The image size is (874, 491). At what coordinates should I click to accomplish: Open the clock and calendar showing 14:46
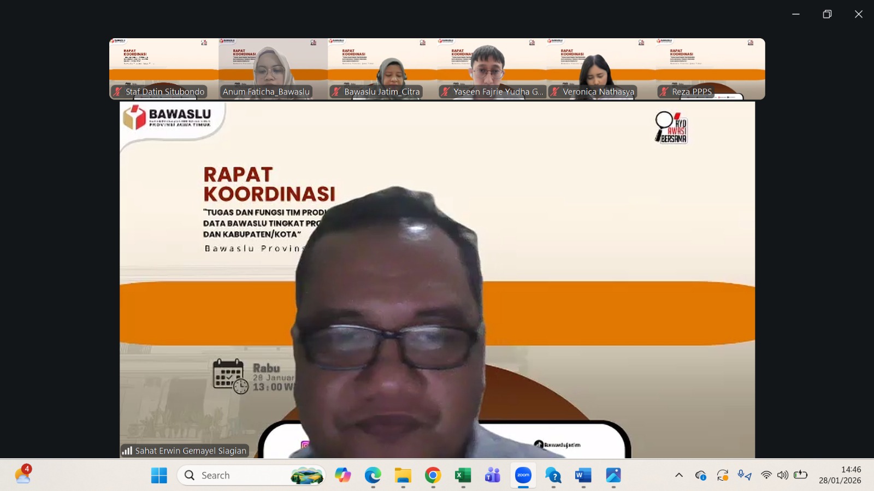[840, 475]
